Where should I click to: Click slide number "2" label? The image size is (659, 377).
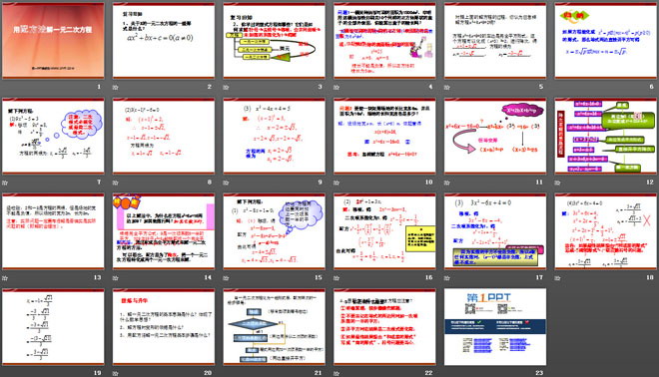(x=210, y=87)
